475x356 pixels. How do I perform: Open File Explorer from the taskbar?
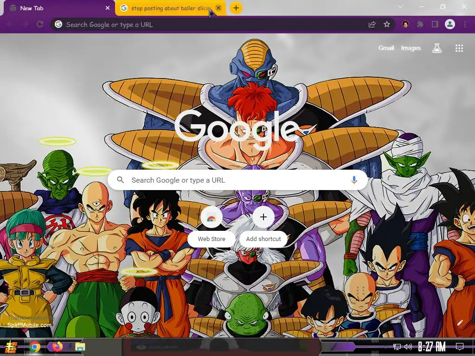click(80, 347)
